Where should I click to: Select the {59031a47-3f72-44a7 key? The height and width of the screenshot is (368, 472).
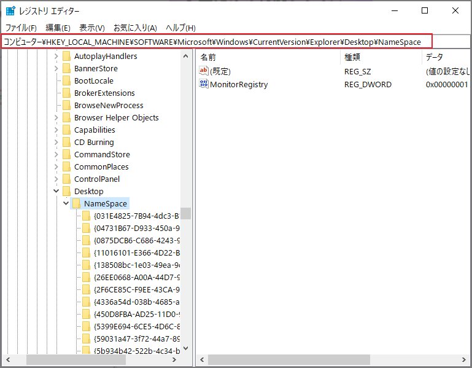(137, 339)
